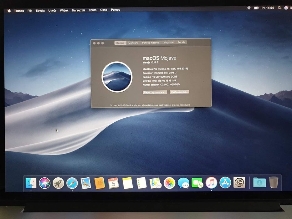This screenshot has width=292, height=219.
Task: Open the Umowa licencyjna link
Action: [181, 105]
